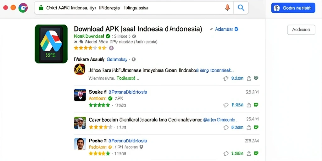Activate the microphone voice search icon

point(227,8)
